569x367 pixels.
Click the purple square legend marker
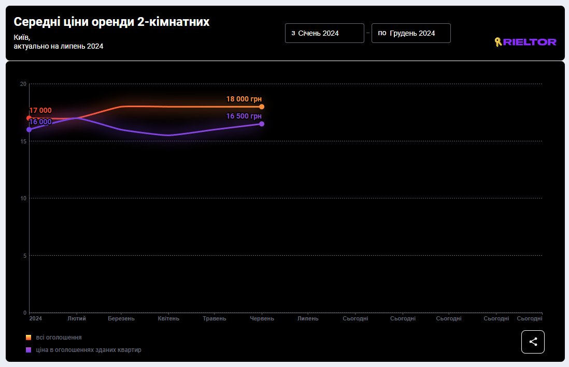point(29,350)
